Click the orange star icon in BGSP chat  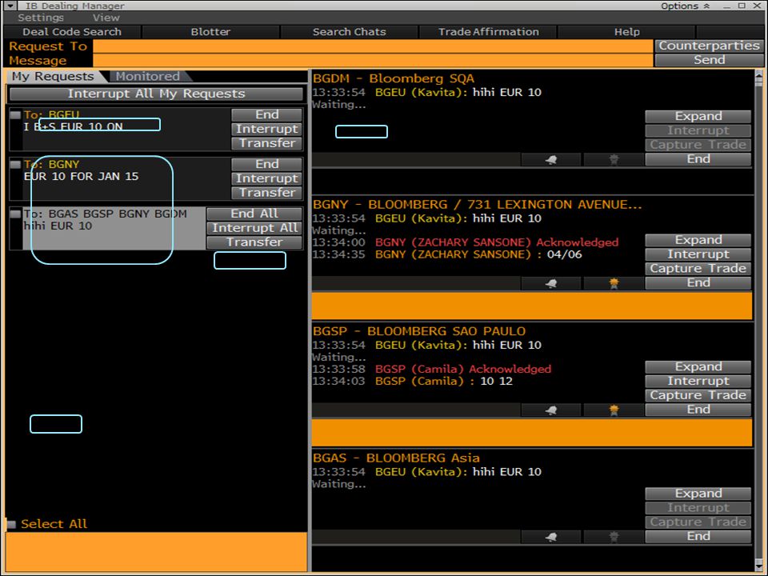[x=614, y=410]
